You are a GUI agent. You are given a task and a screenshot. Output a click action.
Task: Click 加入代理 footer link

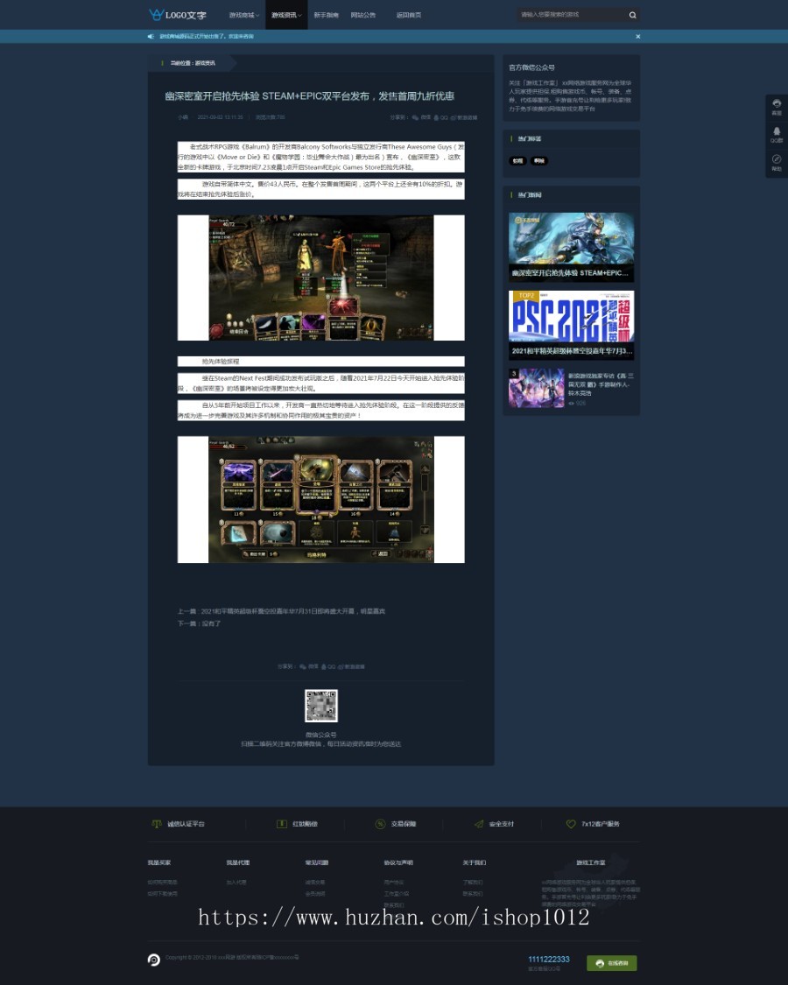point(236,882)
